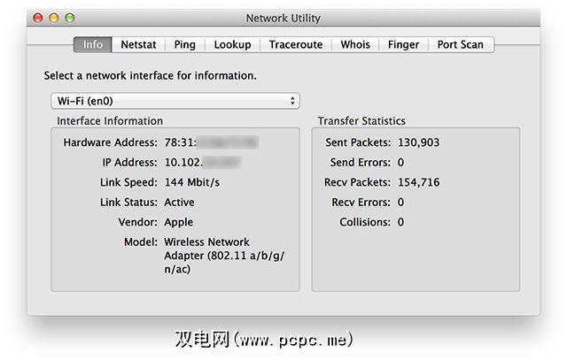
Task: Click the IP Address value
Action: coord(203,163)
